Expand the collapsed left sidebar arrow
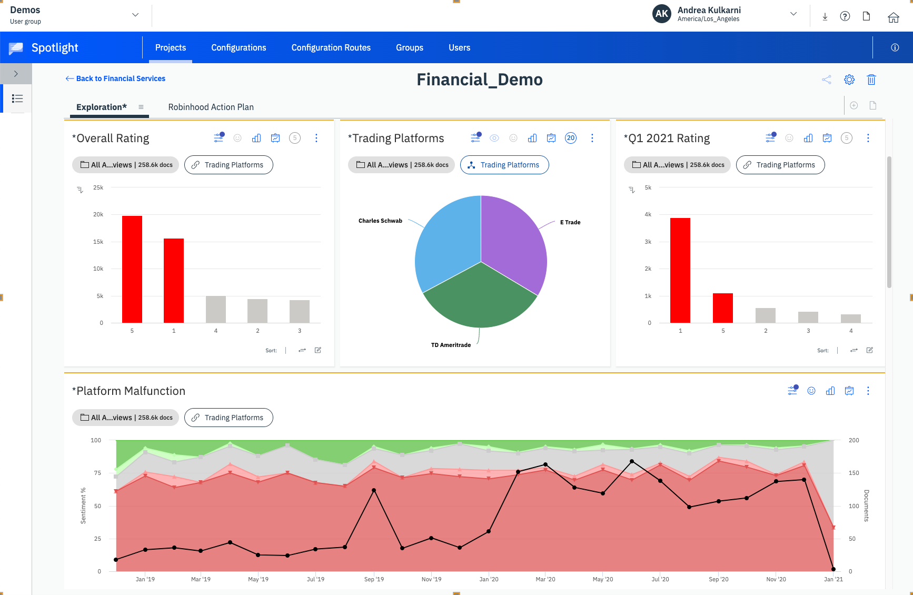Viewport: 913px width, 595px height. click(16, 74)
